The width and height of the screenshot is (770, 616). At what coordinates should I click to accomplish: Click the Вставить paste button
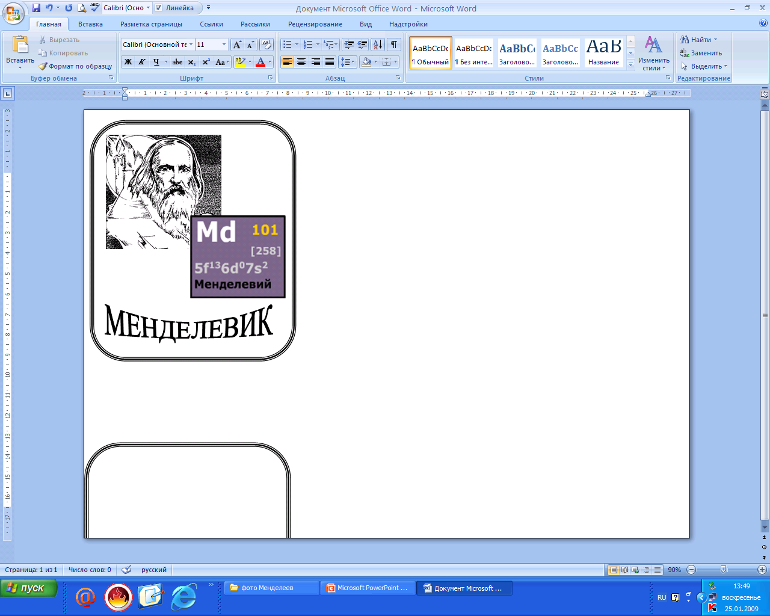[x=20, y=51]
